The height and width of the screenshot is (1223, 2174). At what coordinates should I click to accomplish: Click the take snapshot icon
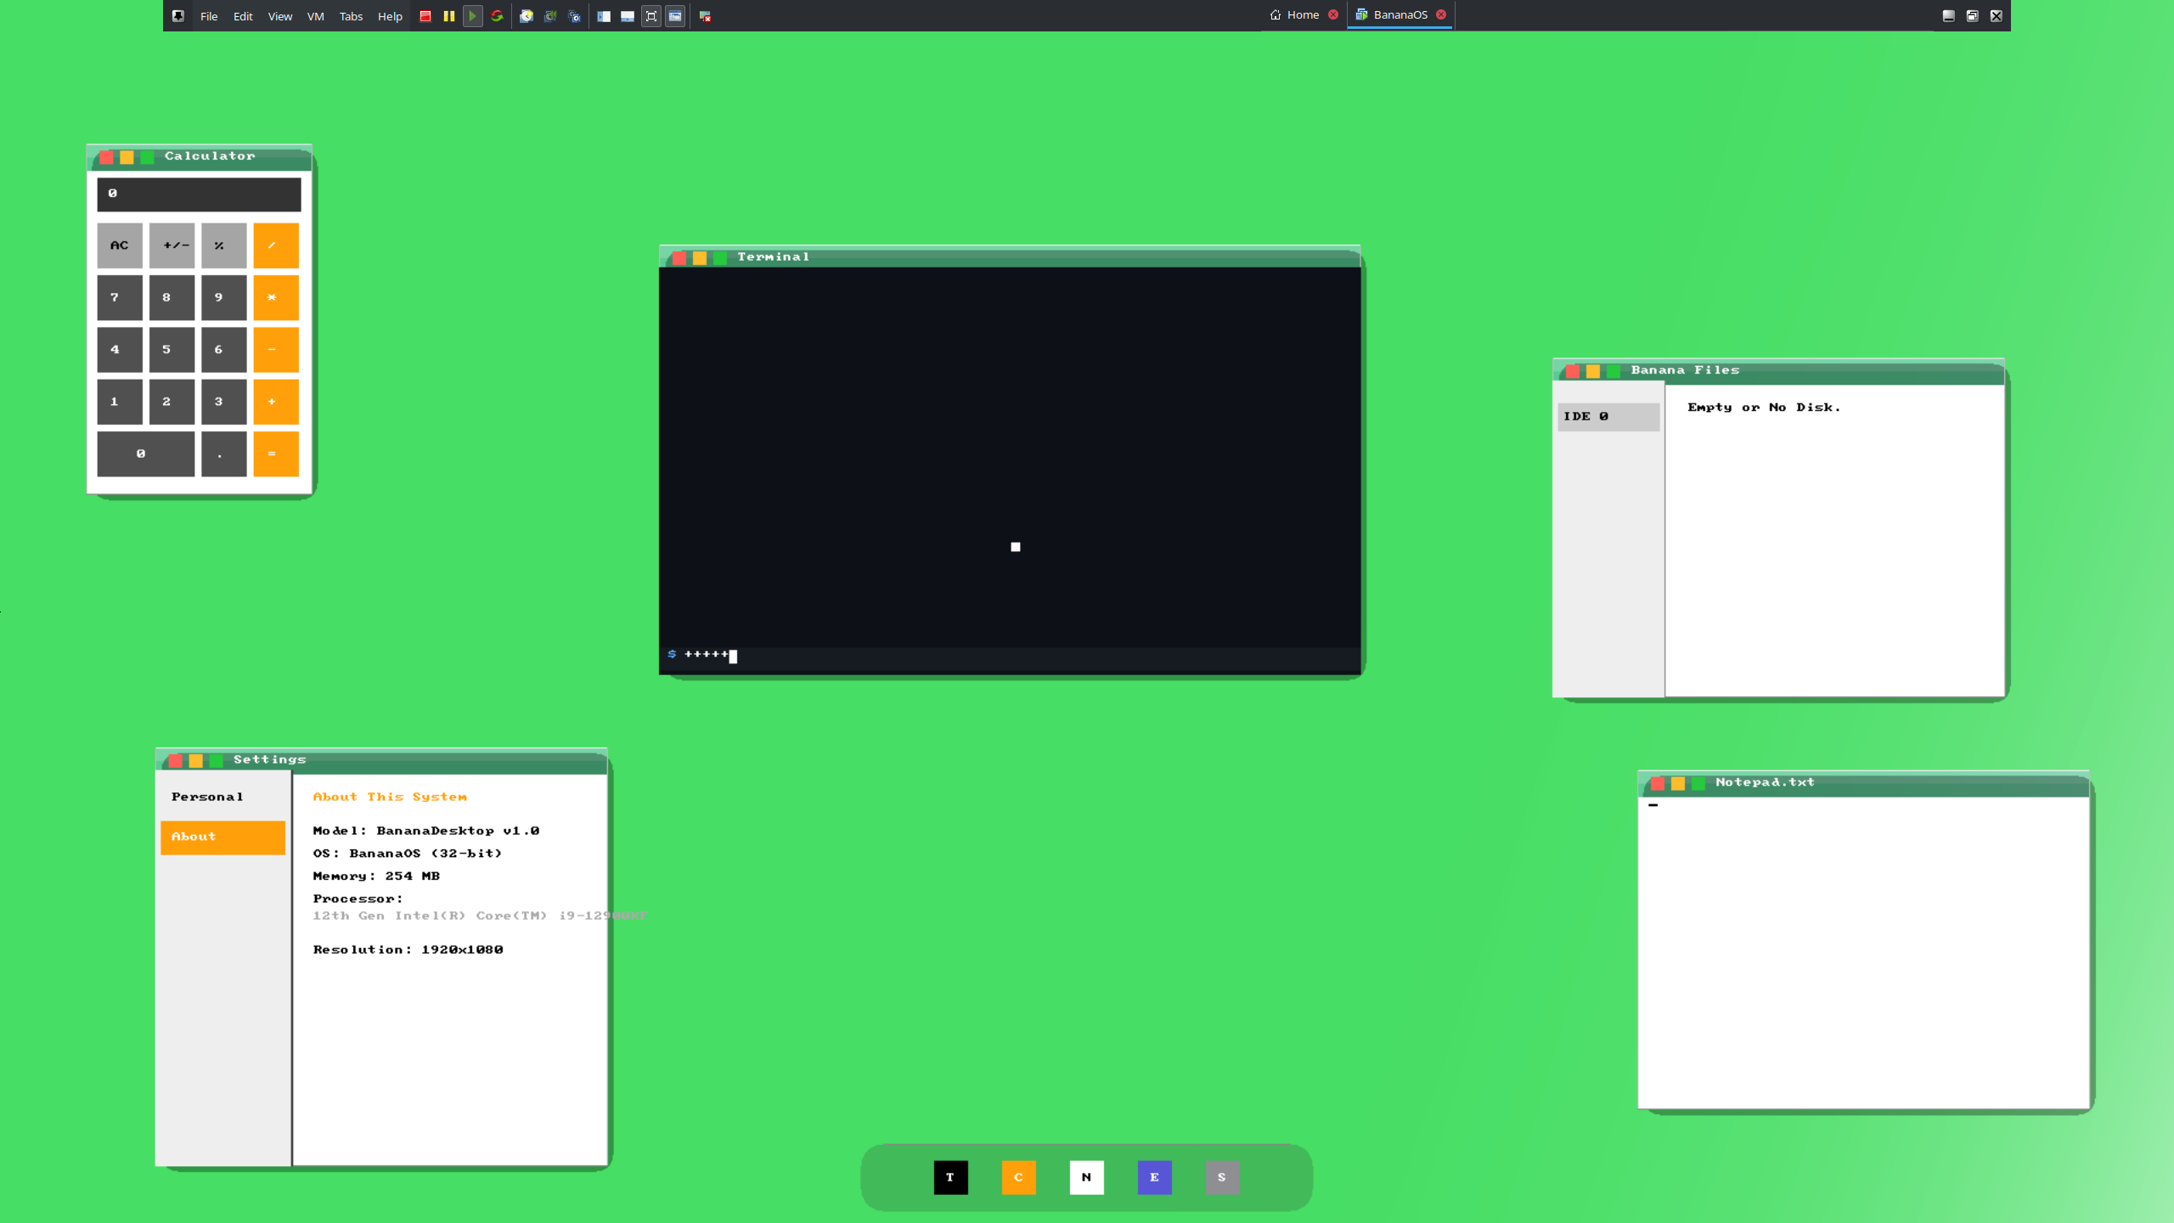pyautogui.click(x=527, y=16)
